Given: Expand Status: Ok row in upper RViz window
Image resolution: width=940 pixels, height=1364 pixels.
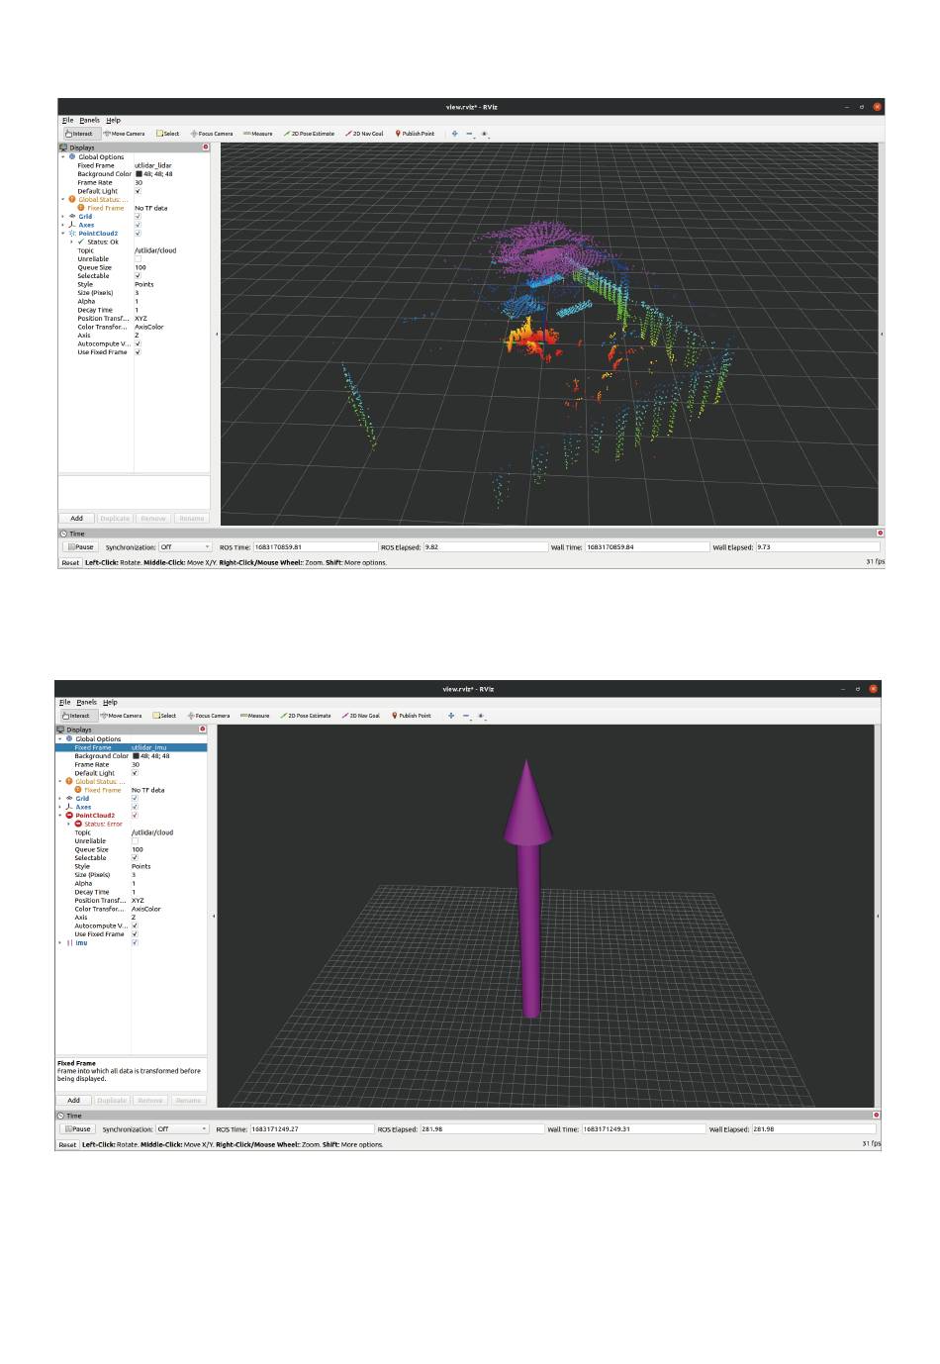Looking at the screenshot, I should 71,243.
